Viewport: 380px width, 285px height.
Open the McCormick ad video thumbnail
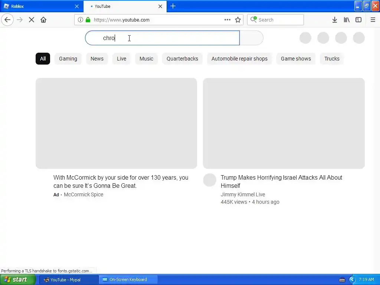tap(116, 123)
